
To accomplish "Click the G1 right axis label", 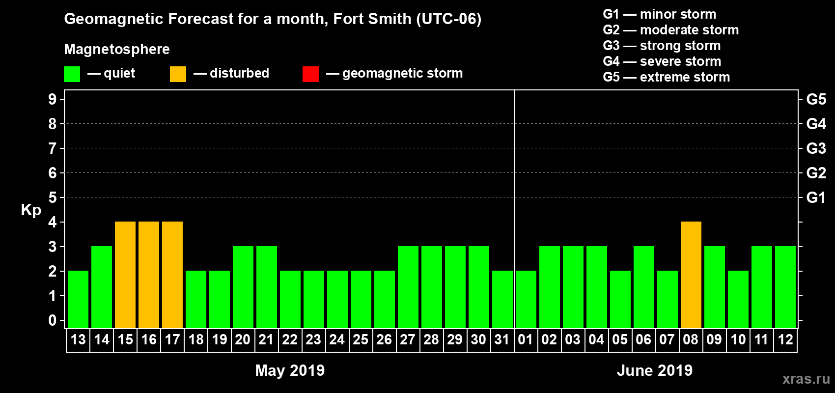I will point(816,197).
